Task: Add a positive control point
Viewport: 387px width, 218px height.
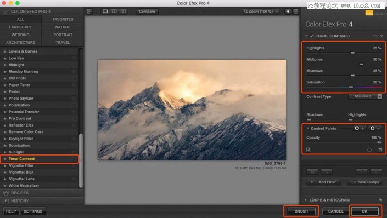Action: coord(360,128)
